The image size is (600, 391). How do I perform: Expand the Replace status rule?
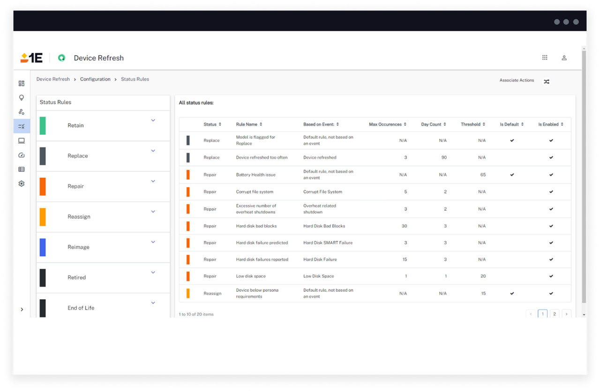[153, 151]
